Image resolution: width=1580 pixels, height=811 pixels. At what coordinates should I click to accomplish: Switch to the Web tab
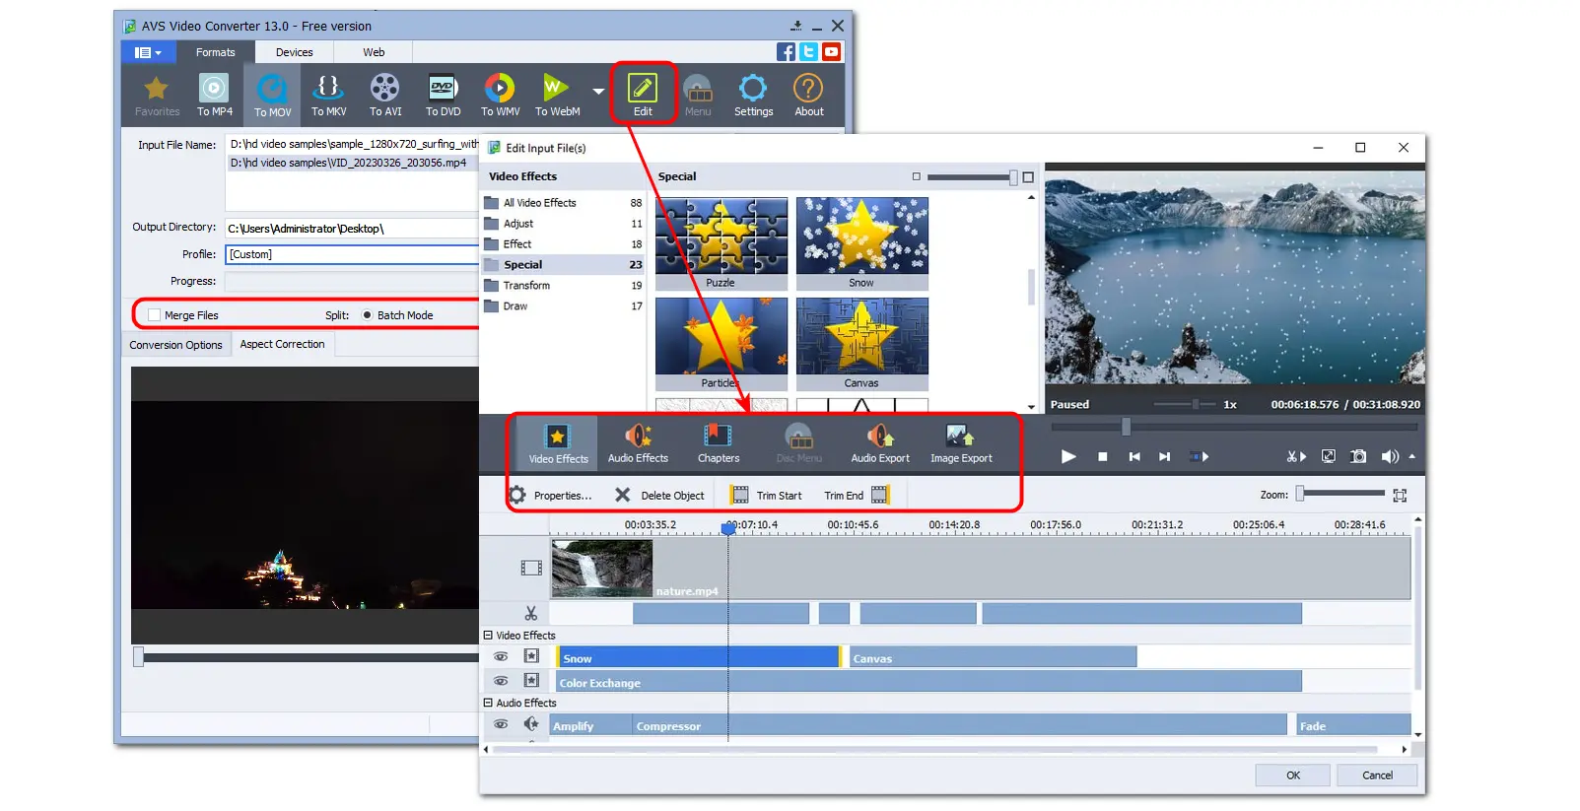point(374,52)
